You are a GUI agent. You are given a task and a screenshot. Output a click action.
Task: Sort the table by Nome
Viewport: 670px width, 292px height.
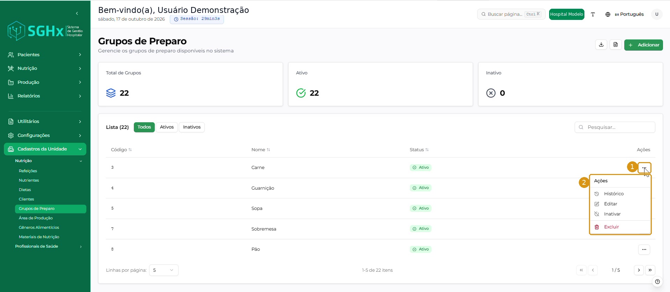click(x=261, y=149)
